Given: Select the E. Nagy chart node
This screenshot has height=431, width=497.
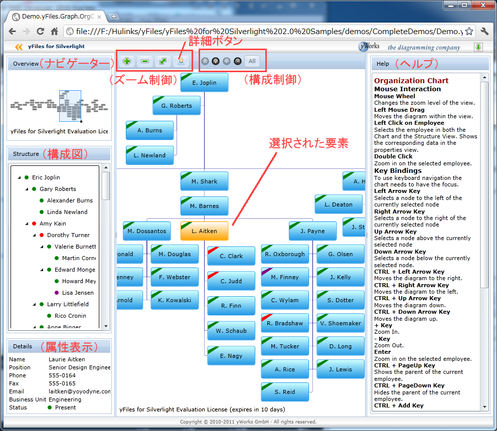Looking at the screenshot, I should click(231, 356).
